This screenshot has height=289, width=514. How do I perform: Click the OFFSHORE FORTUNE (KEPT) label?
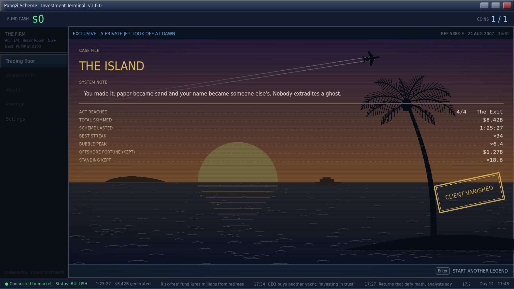tap(107, 152)
